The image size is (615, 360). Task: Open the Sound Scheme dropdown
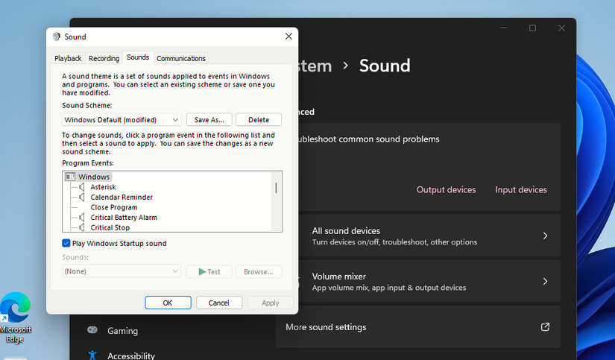click(122, 120)
